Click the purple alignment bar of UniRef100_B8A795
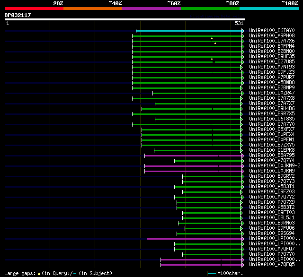 (193, 156)
